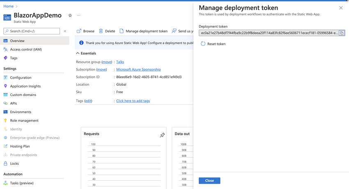Click the Send us feedback toolbar item

pyautogui.click(x=183, y=31)
